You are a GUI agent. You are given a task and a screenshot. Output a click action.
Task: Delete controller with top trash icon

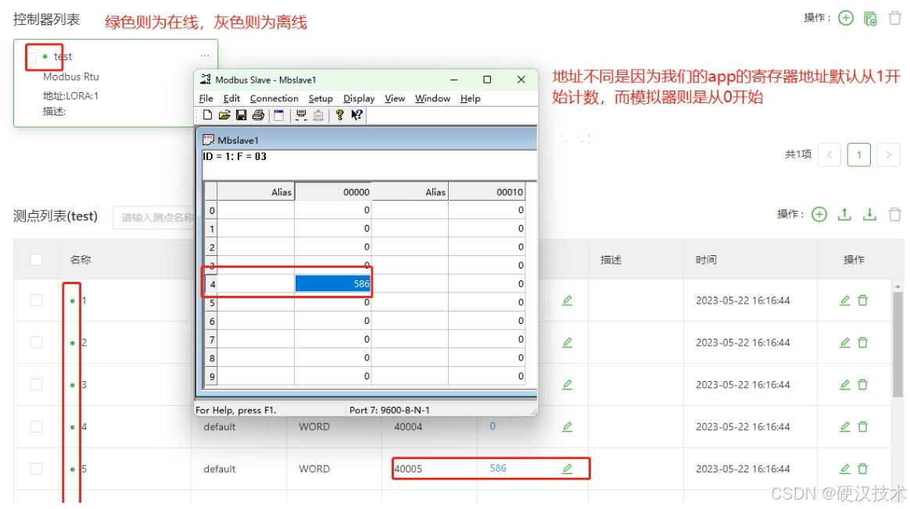[895, 18]
